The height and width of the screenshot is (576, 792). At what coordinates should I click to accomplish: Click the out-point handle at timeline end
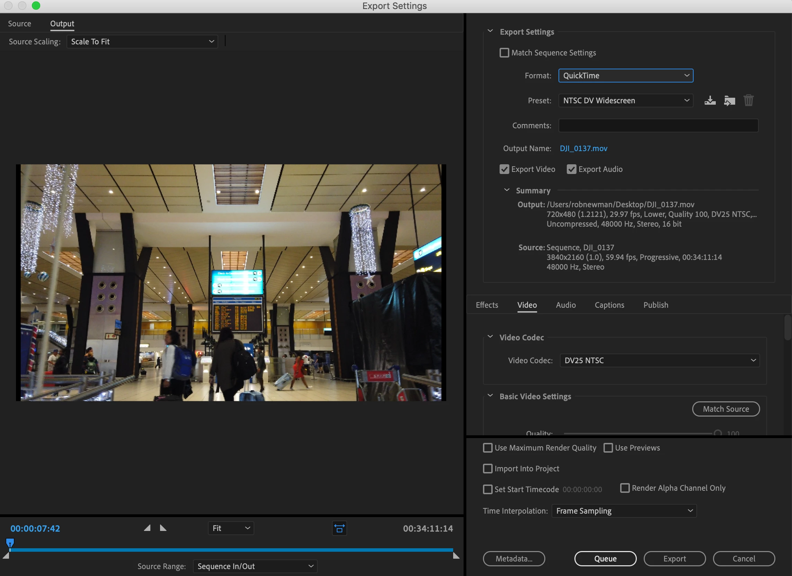point(456,556)
